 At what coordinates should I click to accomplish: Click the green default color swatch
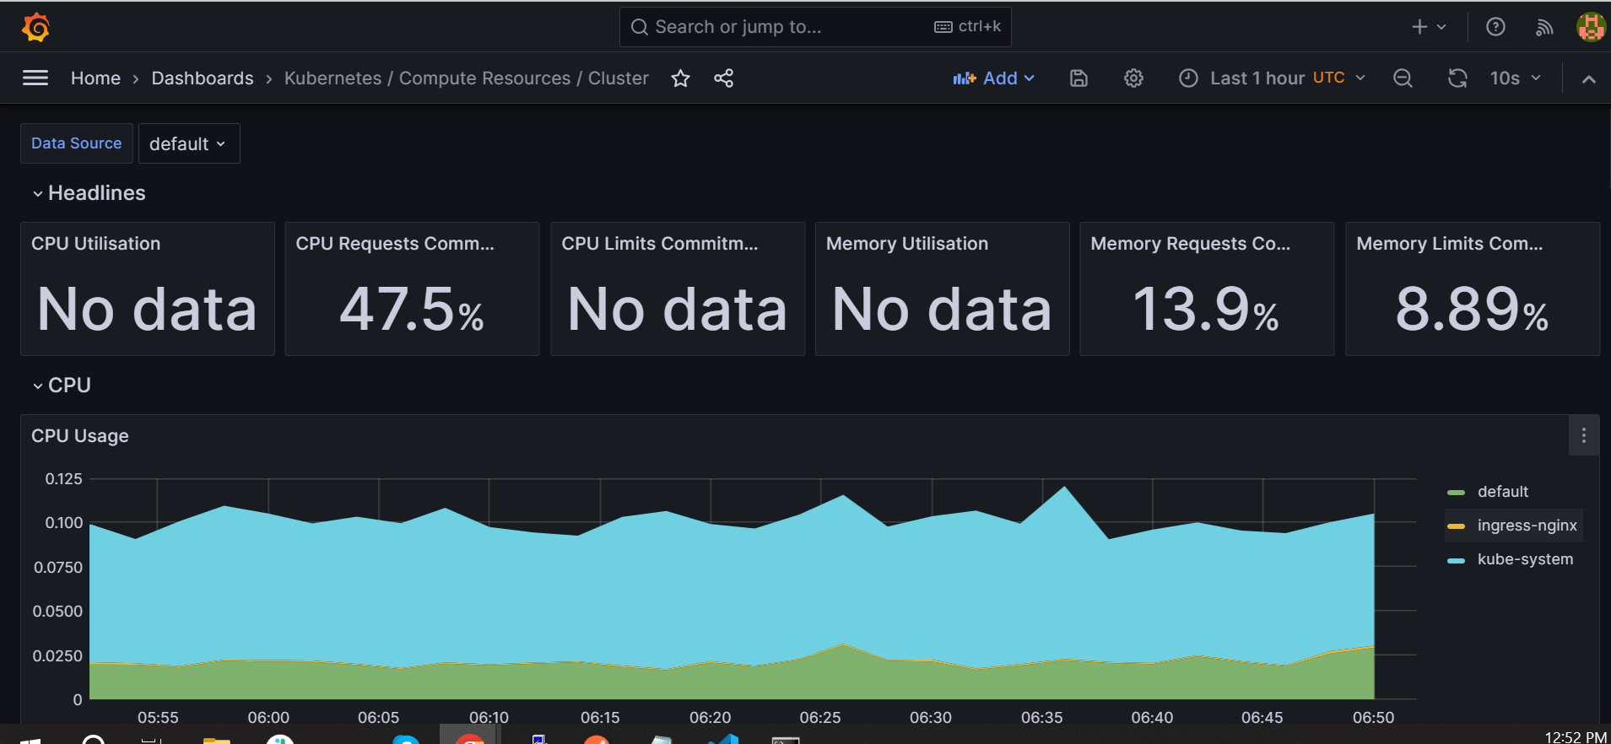click(x=1456, y=493)
